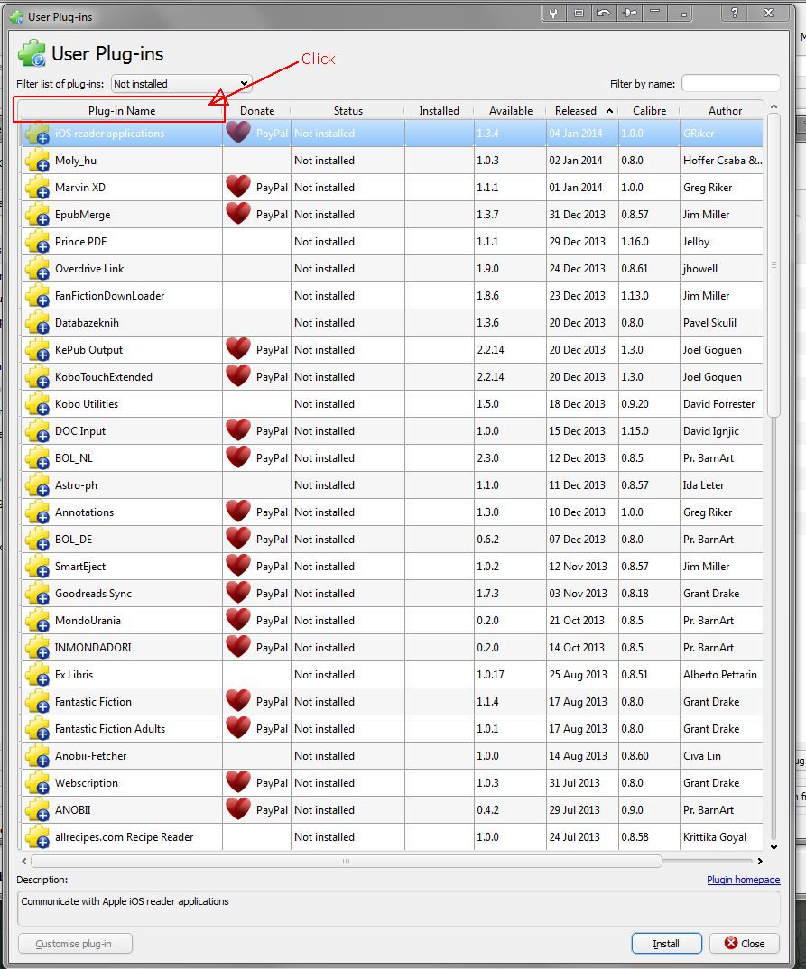Select the Overdrive Link plug-in icon
Screen dimensions: 806x969
pyautogui.click(x=38, y=269)
